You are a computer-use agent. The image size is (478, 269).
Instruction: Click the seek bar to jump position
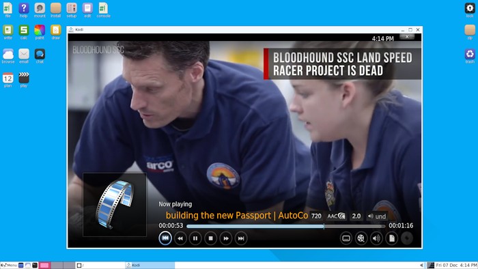[x=285, y=227]
